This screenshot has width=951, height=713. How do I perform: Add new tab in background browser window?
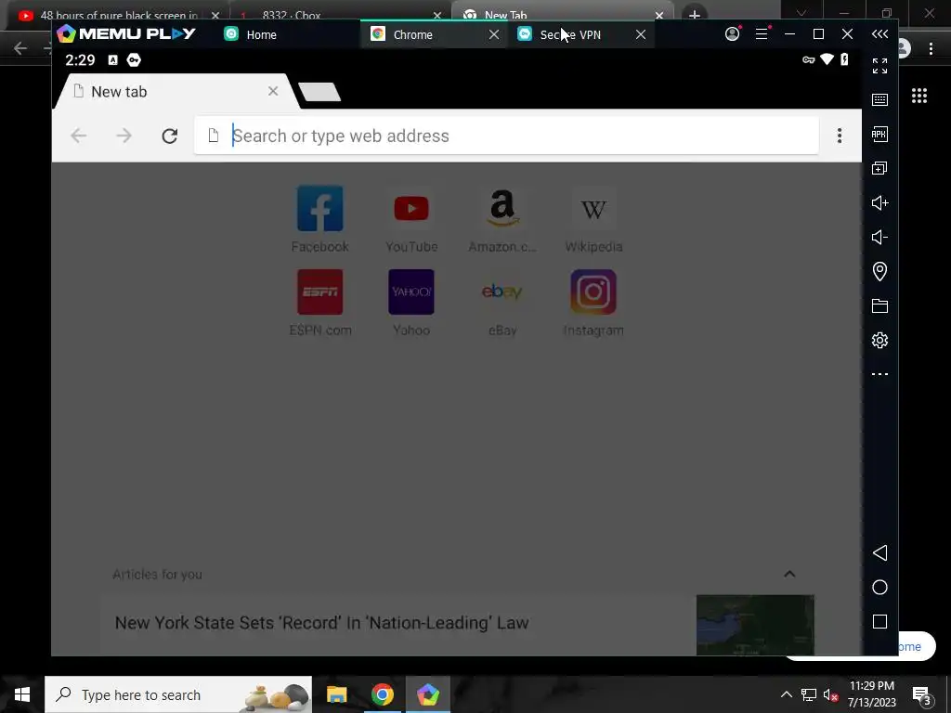[695, 15]
